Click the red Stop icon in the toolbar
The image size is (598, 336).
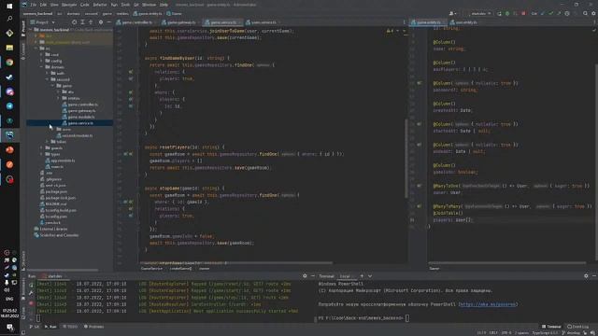pos(523,14)
